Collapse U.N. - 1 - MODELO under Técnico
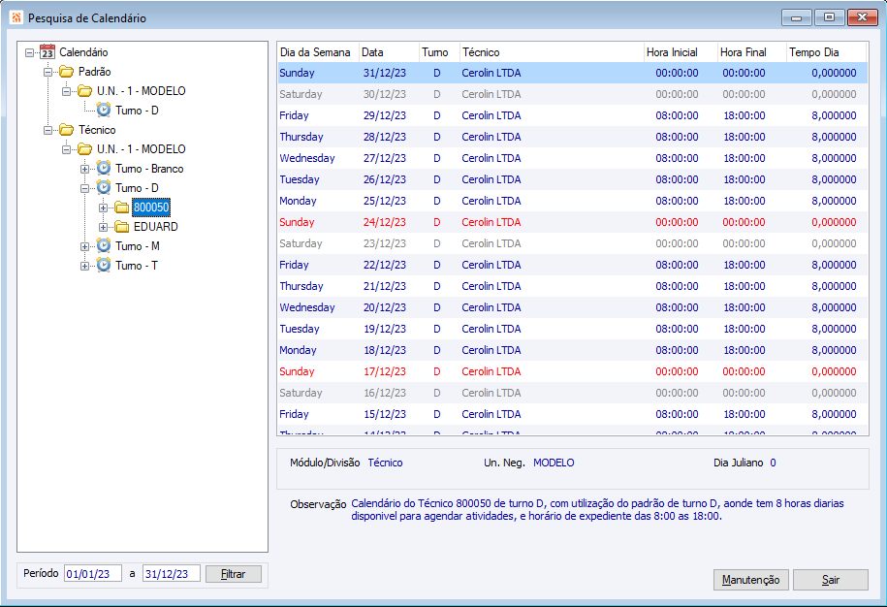Screen dimensions: 887x607 coord(66,149)
